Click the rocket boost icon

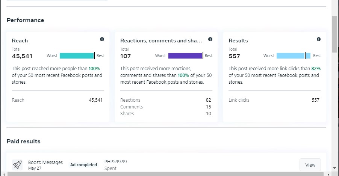click(17, 165)
